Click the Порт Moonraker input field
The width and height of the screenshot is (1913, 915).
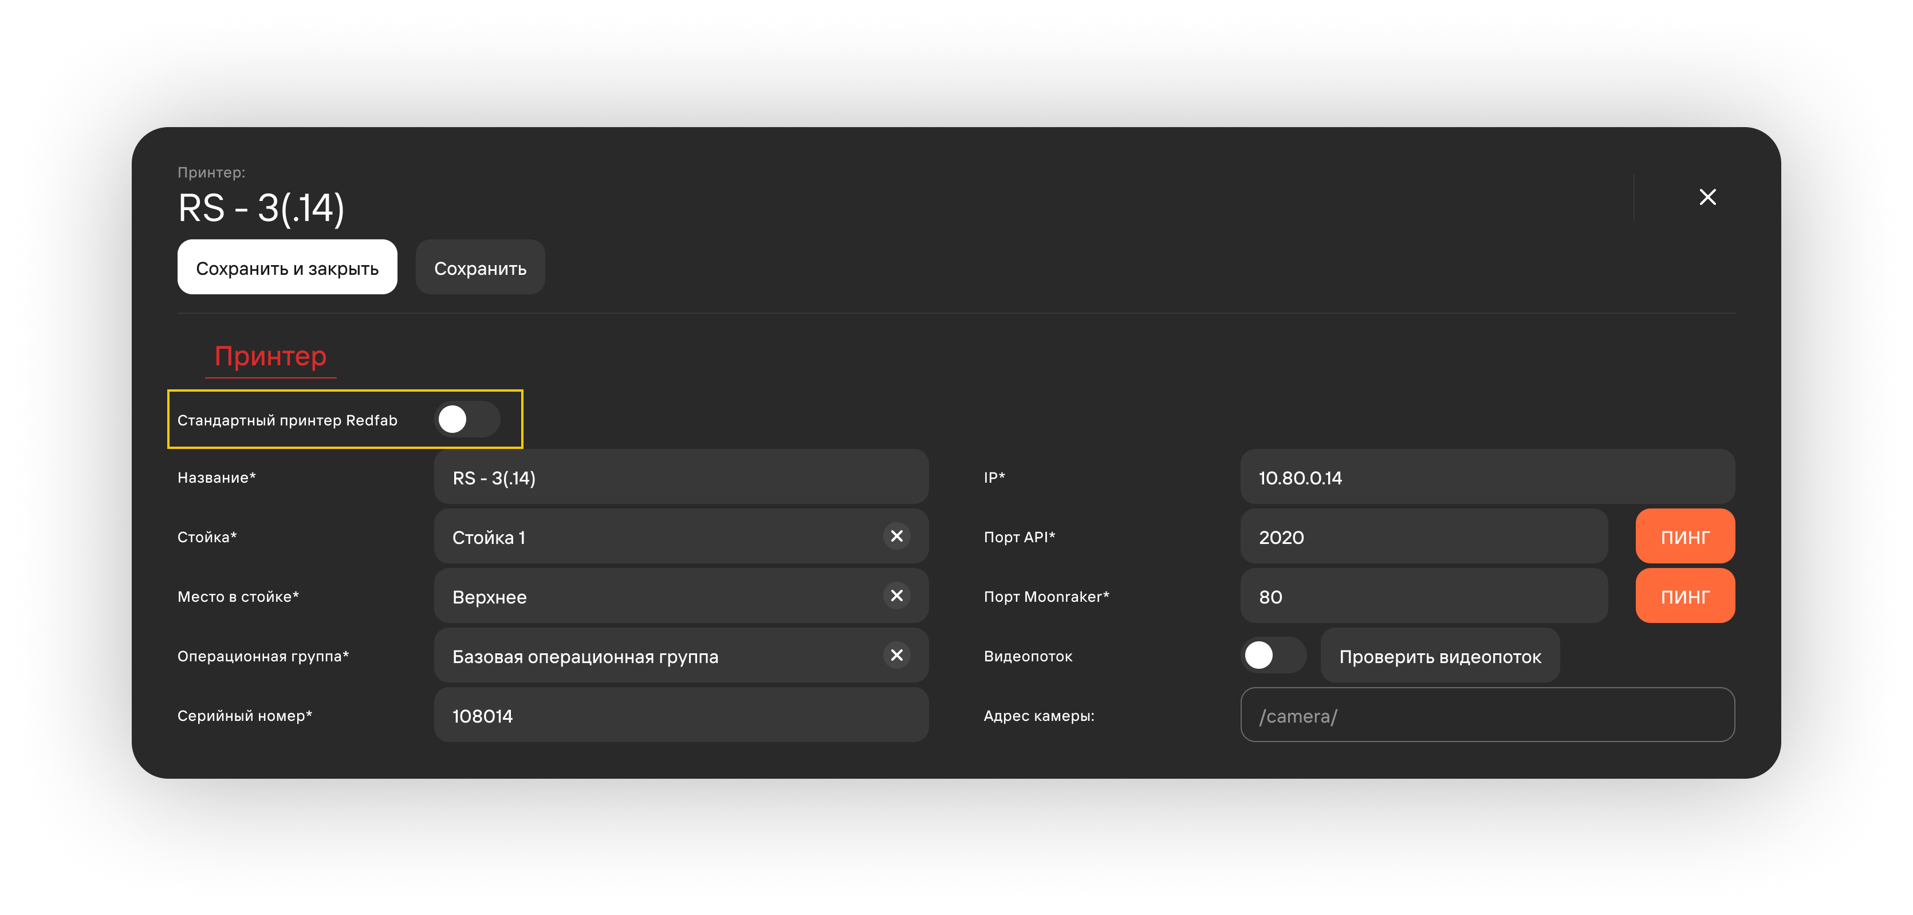(1424, 595)
